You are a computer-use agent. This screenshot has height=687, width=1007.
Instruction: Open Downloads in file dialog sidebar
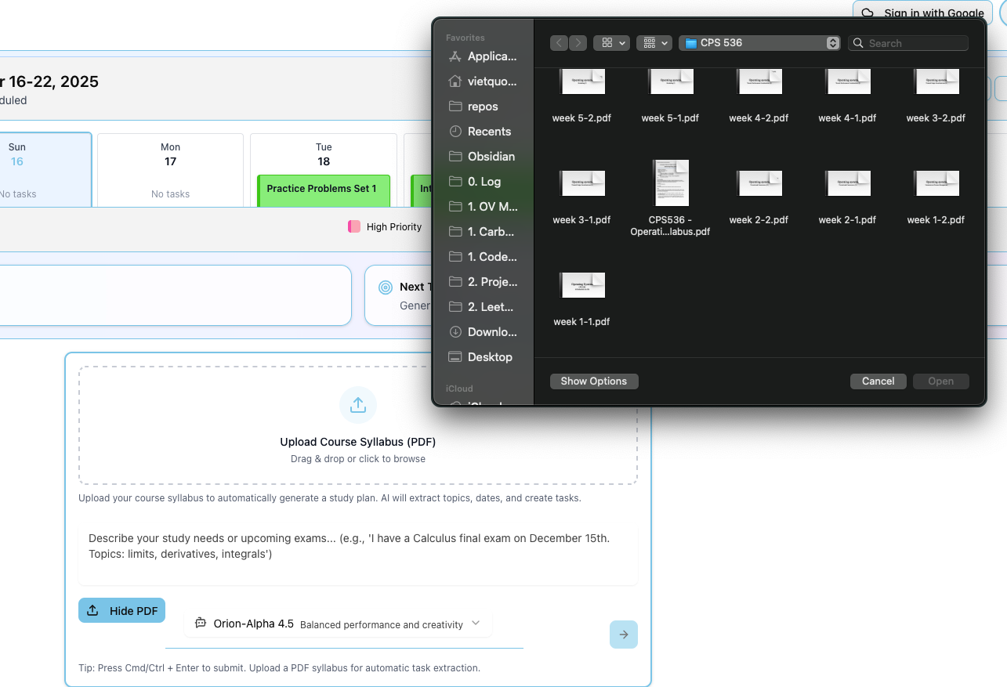click(483, 332)
